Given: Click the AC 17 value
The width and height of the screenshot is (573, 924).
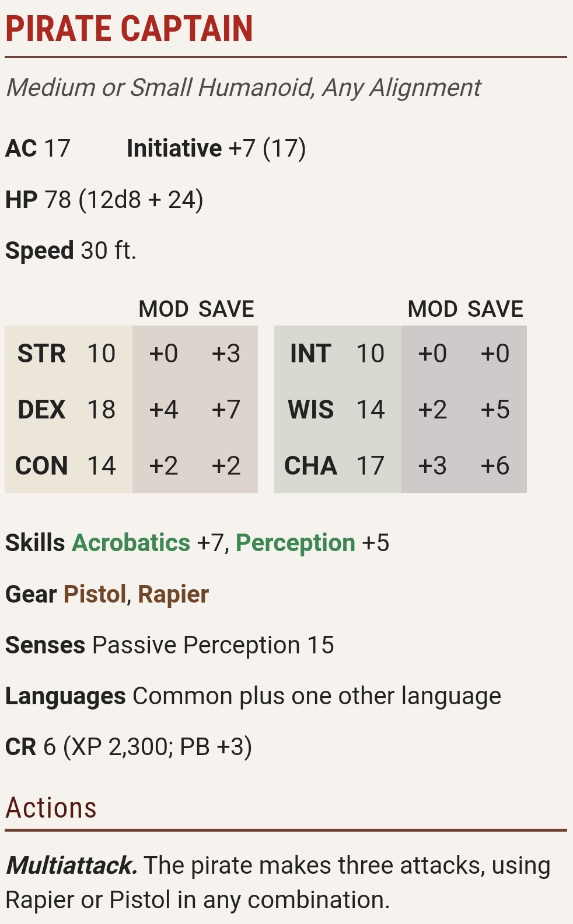Looking at the screenshot, I should (x=38, y=148).
